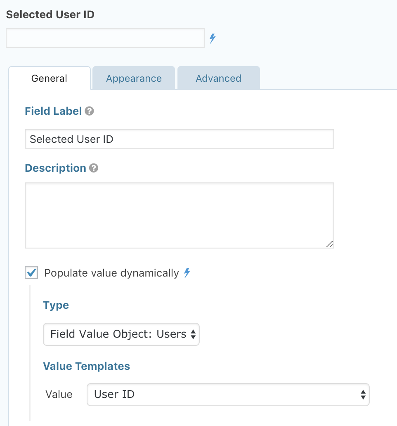Image resolution: width=397 pixels, height=426 pixels.
Task: Focus the Field Label text input
Action: (x=179, y=139)
